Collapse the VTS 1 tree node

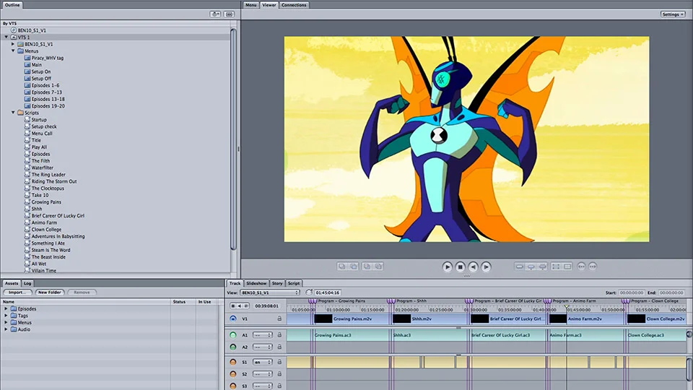[6, 37]
